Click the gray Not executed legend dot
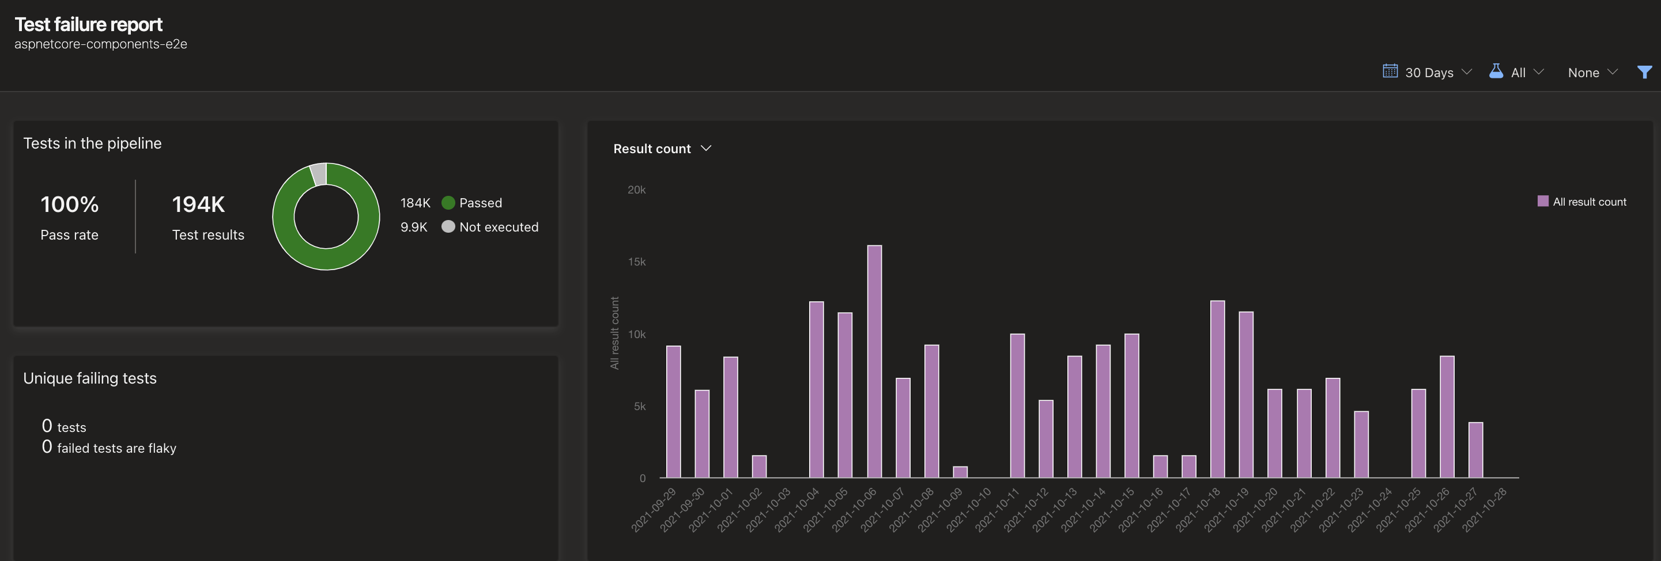 pos(447,227)
